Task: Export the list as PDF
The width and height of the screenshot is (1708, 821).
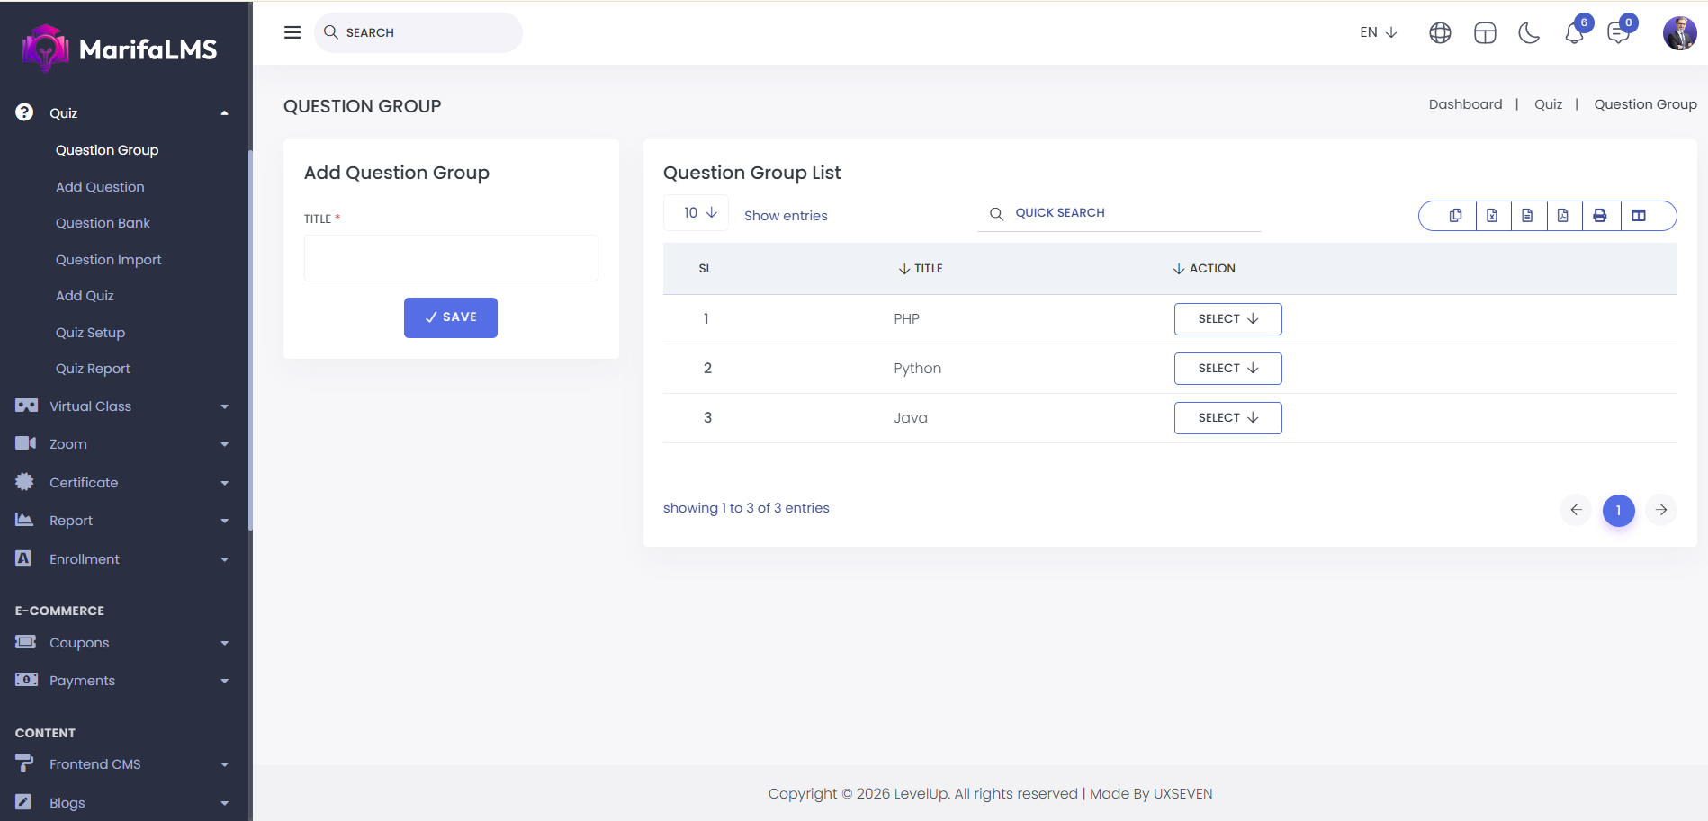Action: [1563, 216]
